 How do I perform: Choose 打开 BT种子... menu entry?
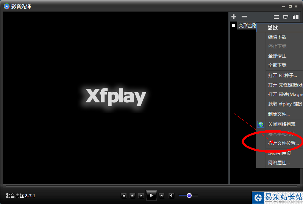[280, 76]
